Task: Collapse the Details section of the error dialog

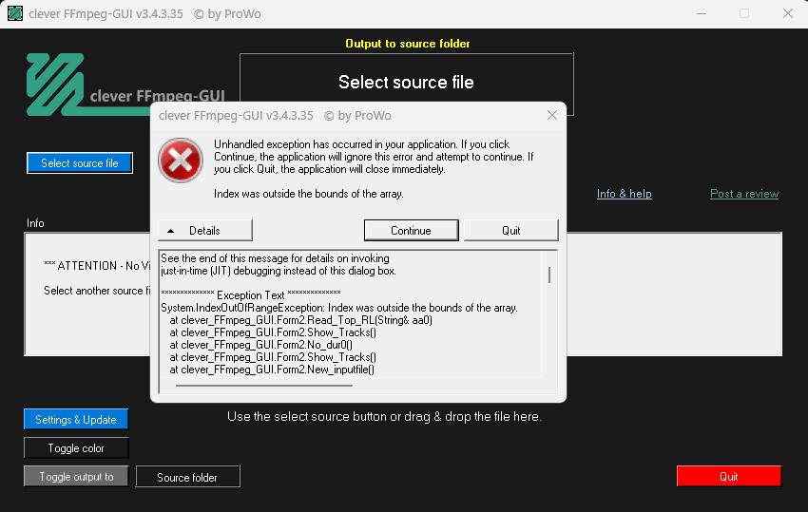Action: click(x=204, y=230)
